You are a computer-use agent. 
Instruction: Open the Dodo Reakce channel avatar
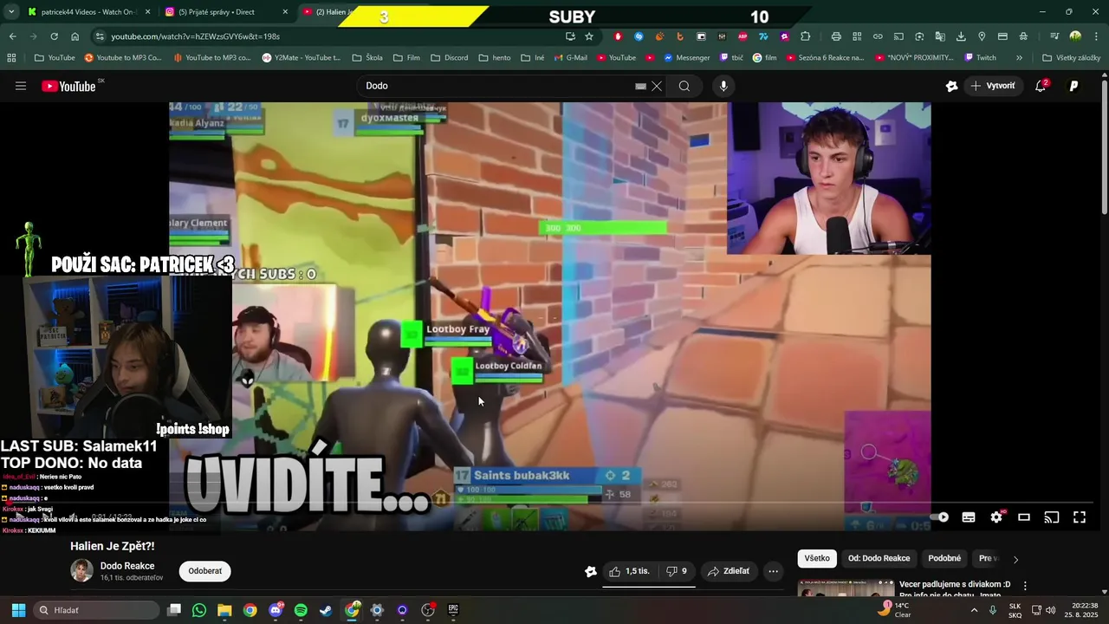81,571
